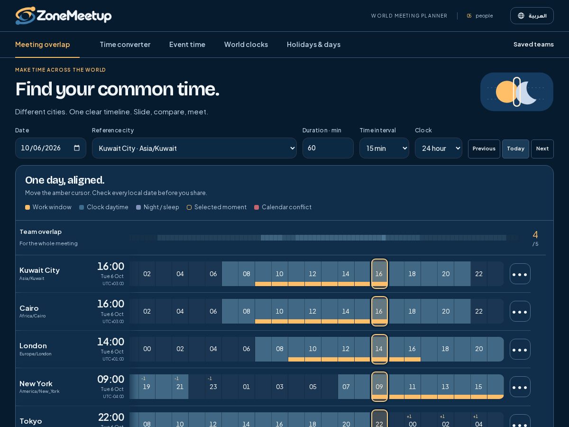Image resolution: width=569 pixels, height=427 pixels.
Task: Click the London city name
Action: coord(33,345)
